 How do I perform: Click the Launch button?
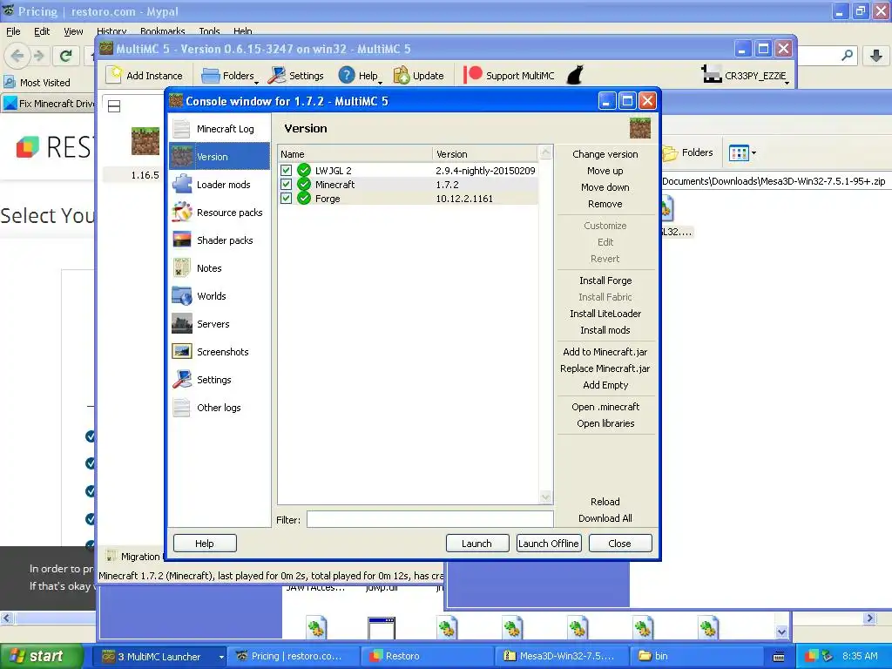[x=476, y=544]
